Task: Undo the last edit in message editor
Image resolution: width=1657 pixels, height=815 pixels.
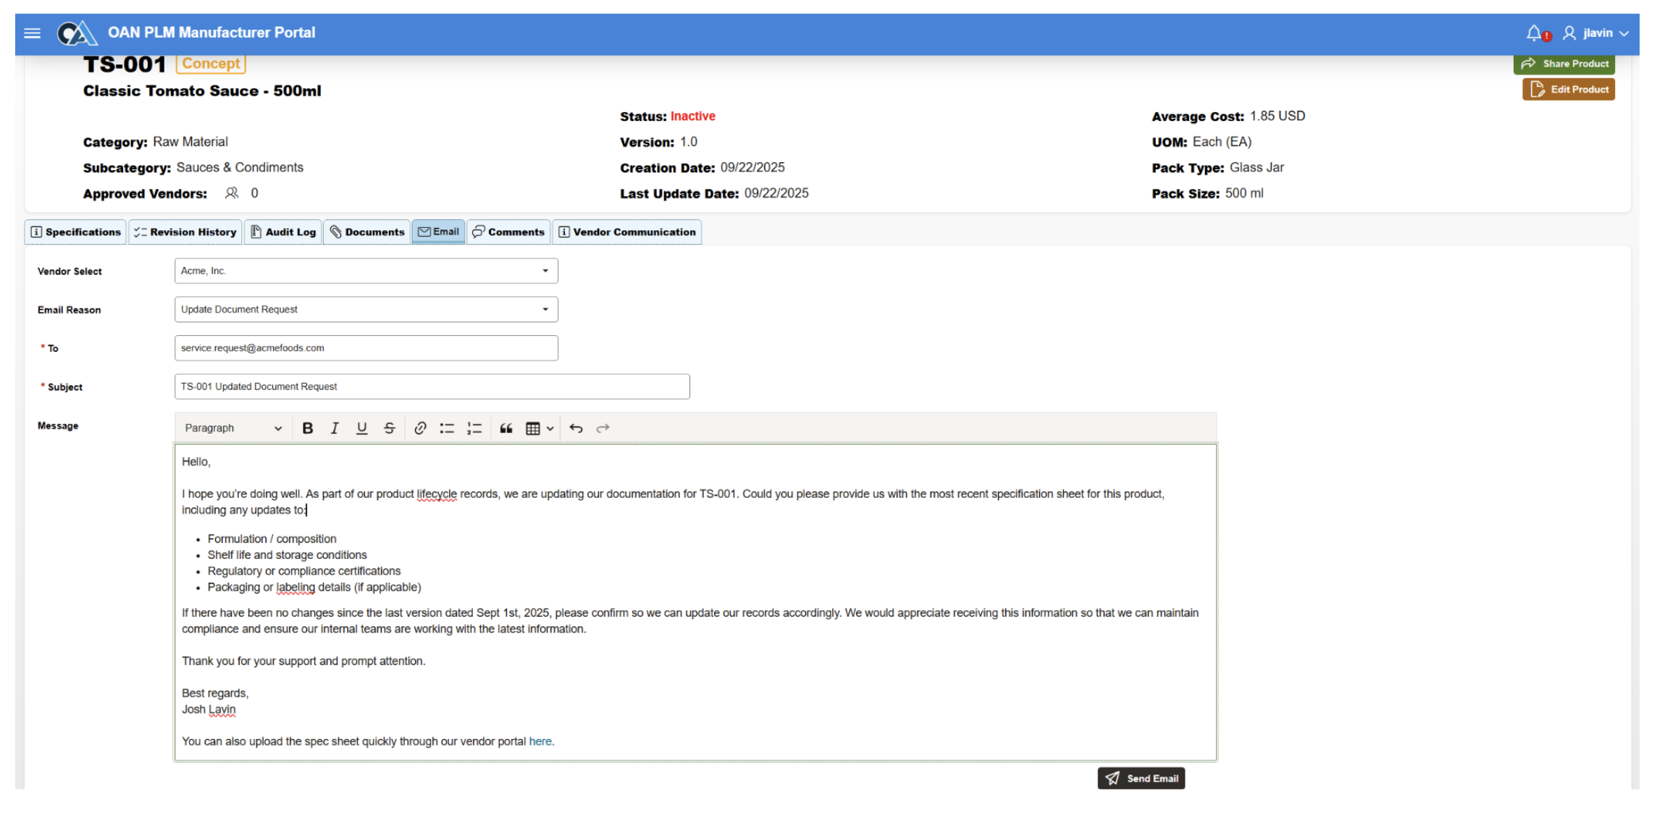Action: pyautogui.click(x=576, y=428)
